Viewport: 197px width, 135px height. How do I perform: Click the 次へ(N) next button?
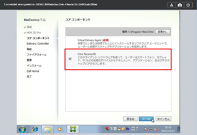(146, 119)
